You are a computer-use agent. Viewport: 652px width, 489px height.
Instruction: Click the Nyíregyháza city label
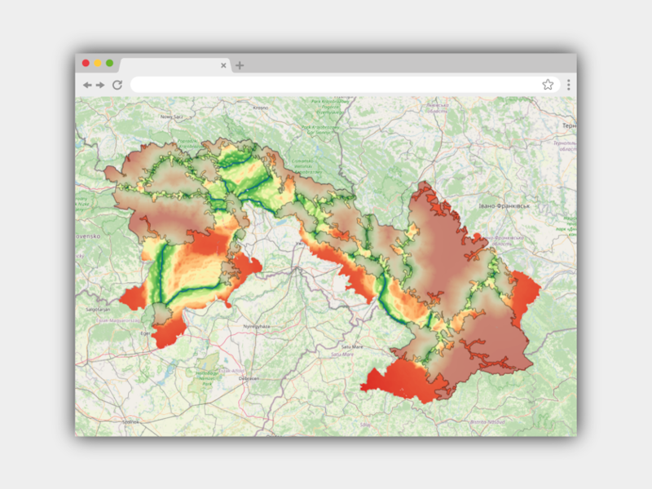point(257,327)
